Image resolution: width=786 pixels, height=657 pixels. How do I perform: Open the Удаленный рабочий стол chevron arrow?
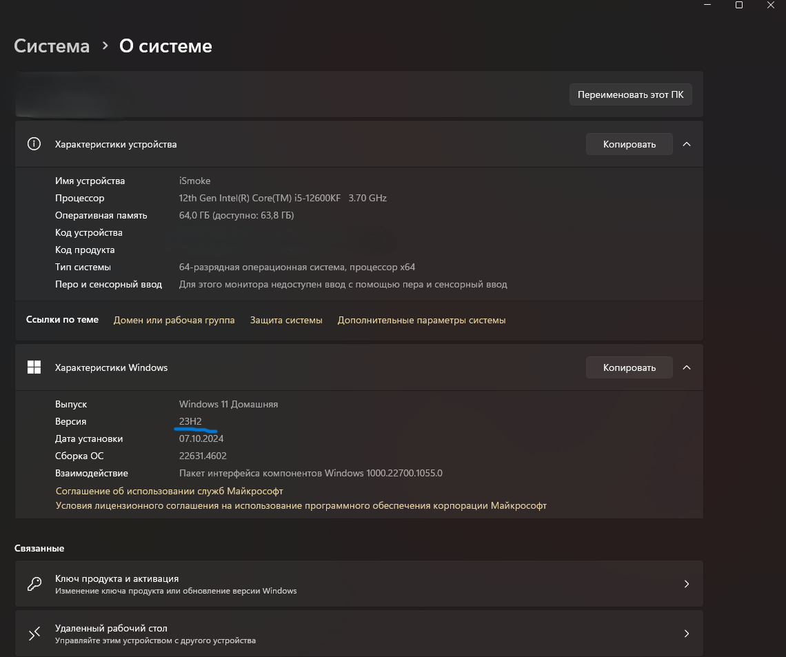tap(687, 634)
